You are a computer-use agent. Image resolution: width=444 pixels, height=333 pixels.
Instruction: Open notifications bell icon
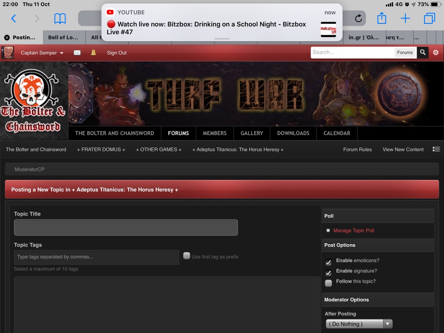click(94, 52)
